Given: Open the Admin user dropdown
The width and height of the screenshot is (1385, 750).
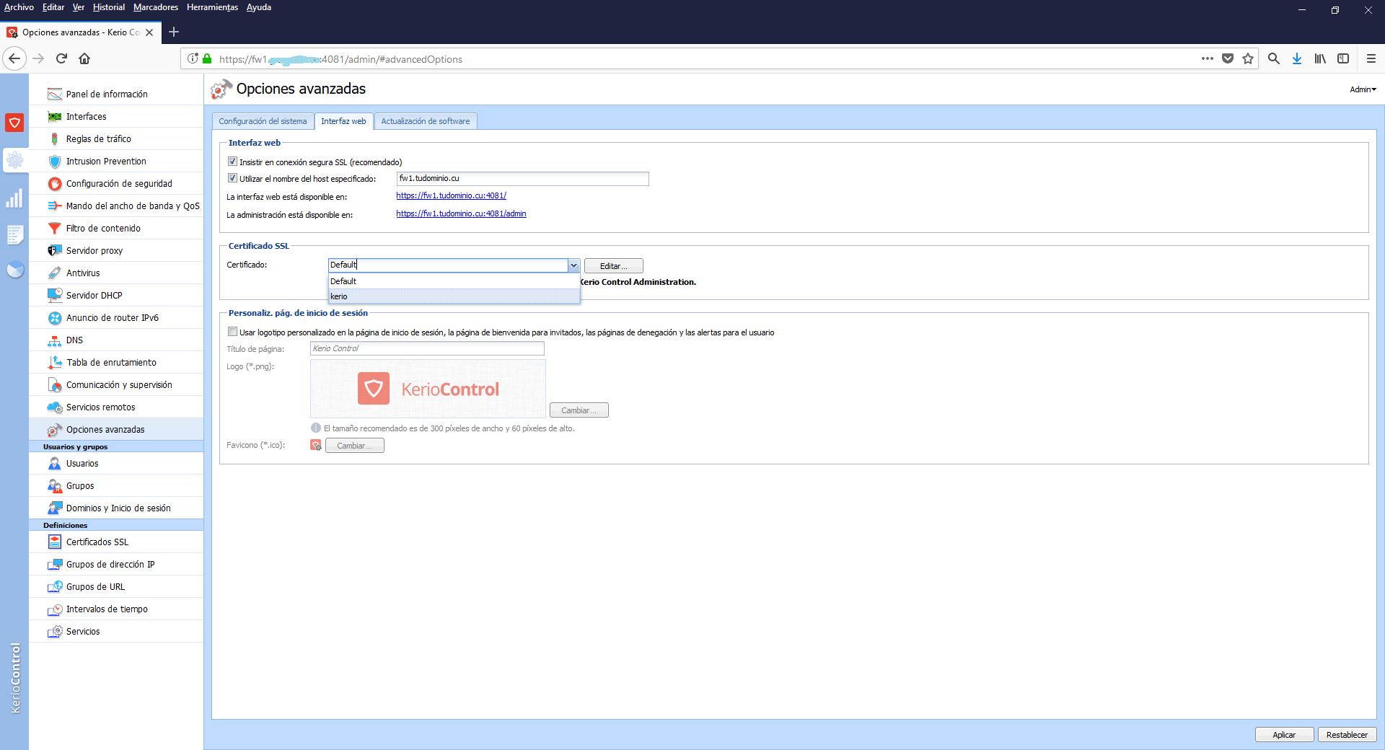Looking at the screenshot, I should 1363,89.
